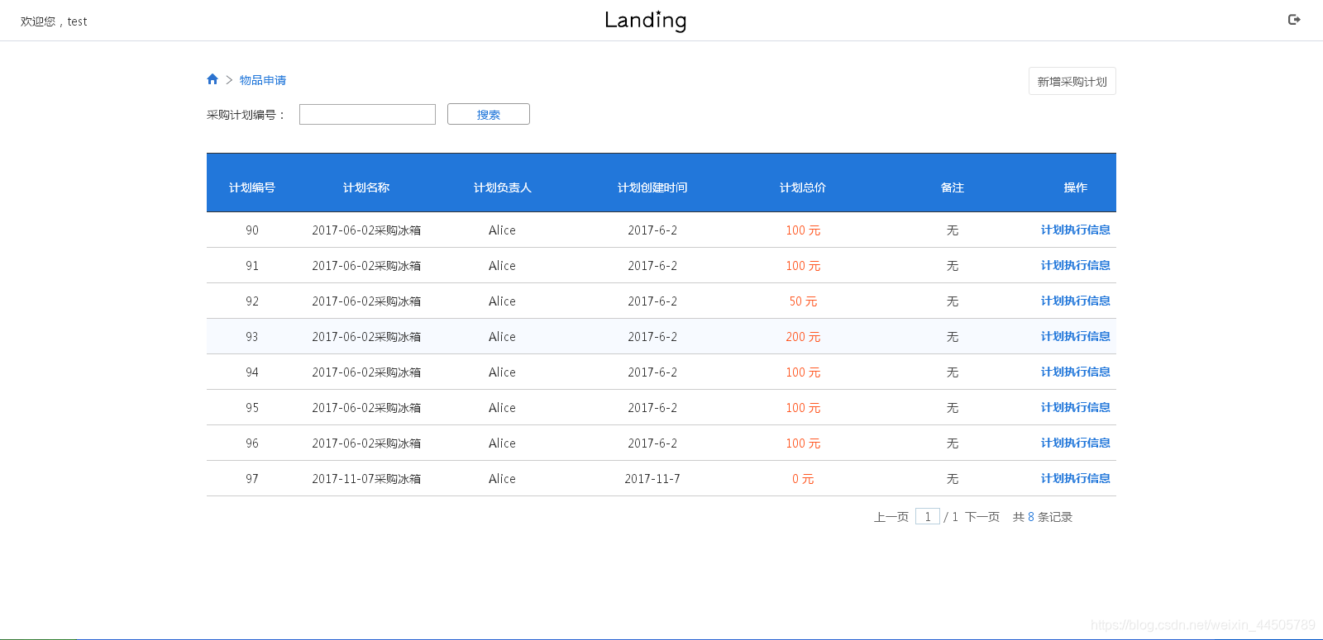Select plan name 2017-11-07采购冰箱
The width and height of the screenshot is (1323, 640).
tap(366, 479)
